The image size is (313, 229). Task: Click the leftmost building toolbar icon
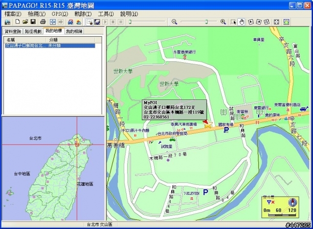8,22
